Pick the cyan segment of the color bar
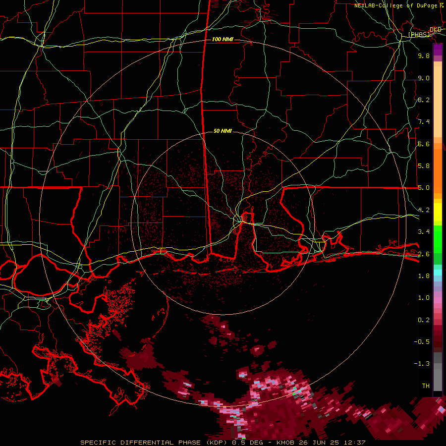446x446 pixels. 438,273
